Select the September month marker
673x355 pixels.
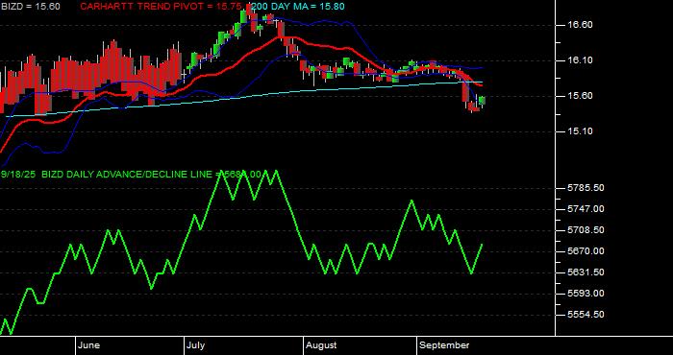pos(444,345)
